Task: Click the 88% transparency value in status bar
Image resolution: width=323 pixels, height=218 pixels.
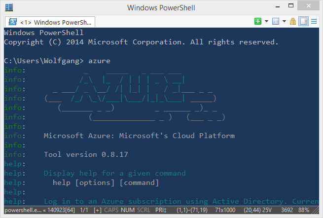Action: 304,210
